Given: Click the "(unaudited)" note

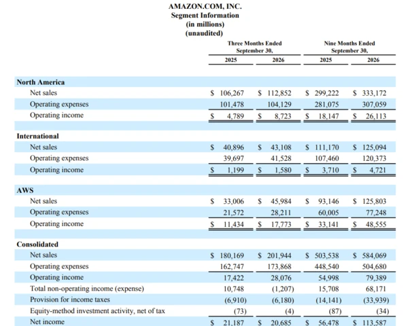Looking at the screenshot, I should pyautogui.click(x=204, y=33).
